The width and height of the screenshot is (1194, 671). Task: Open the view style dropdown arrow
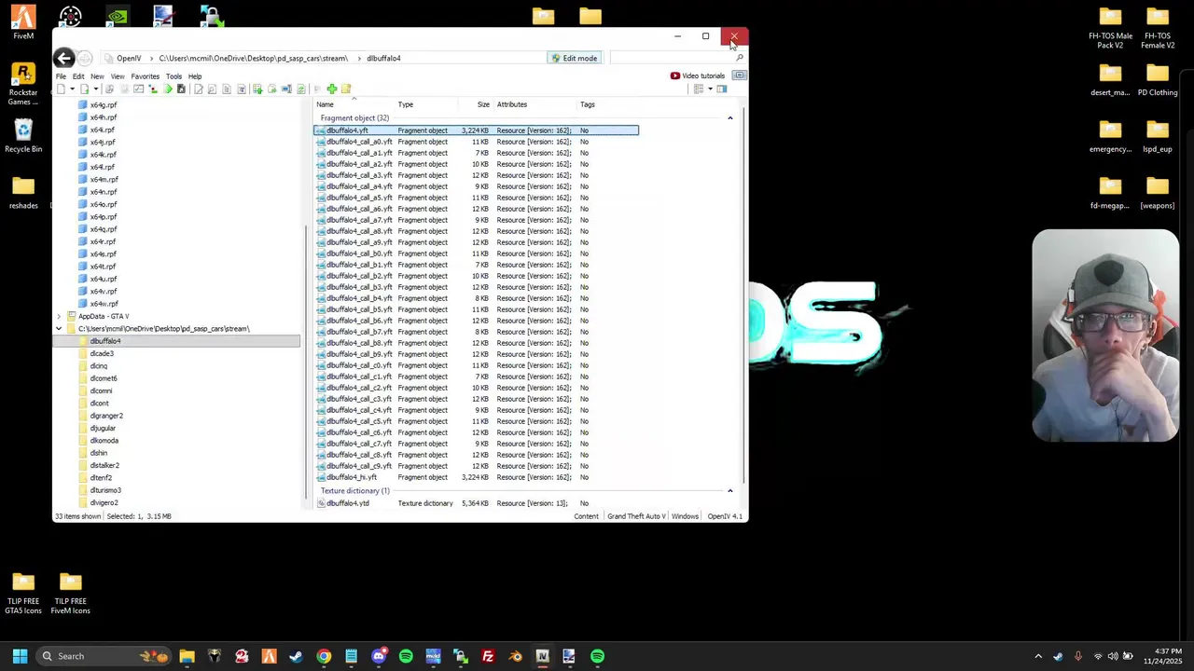pos(710,89)
